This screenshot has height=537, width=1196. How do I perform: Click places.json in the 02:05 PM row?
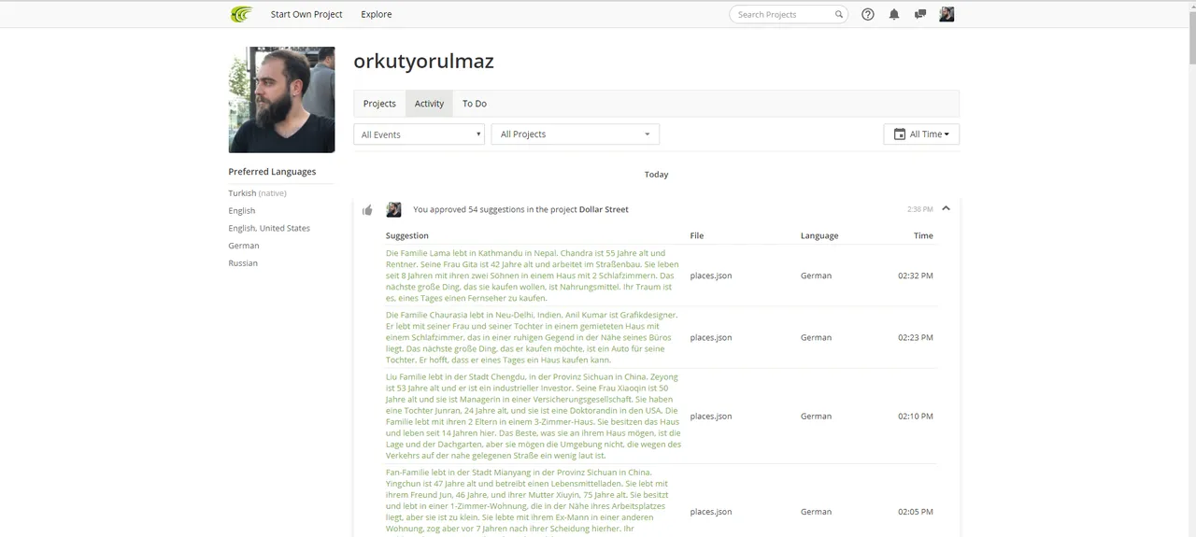click(711, 512)
